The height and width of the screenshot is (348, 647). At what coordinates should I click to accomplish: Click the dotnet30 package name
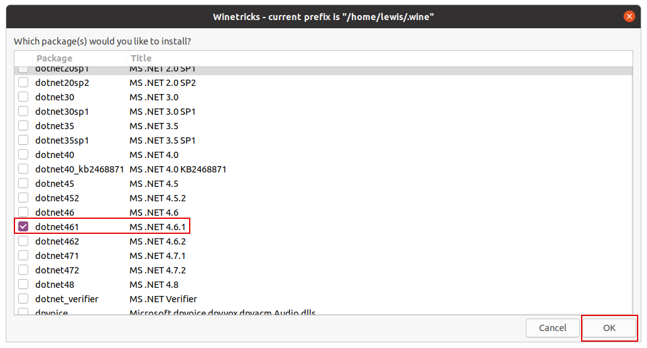tap(55, 97)
